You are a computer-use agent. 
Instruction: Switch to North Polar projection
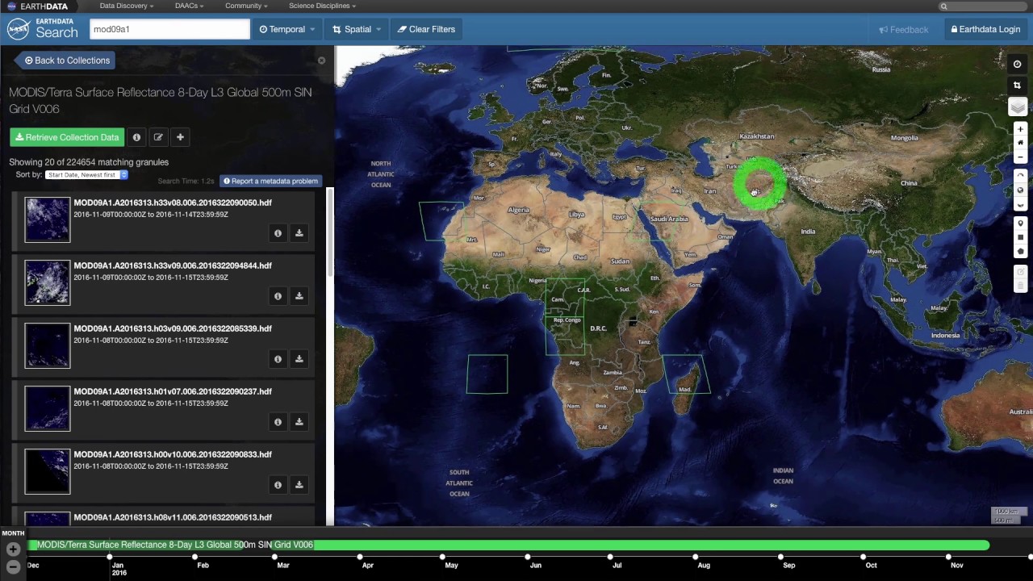point(1020,175)
